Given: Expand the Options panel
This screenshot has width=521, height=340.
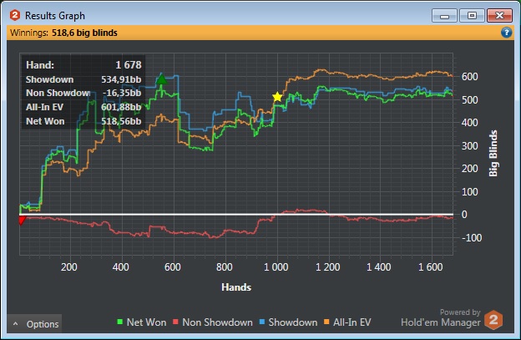Looking at the screenshot, I should pyautogui.click(x=34, y=324).
